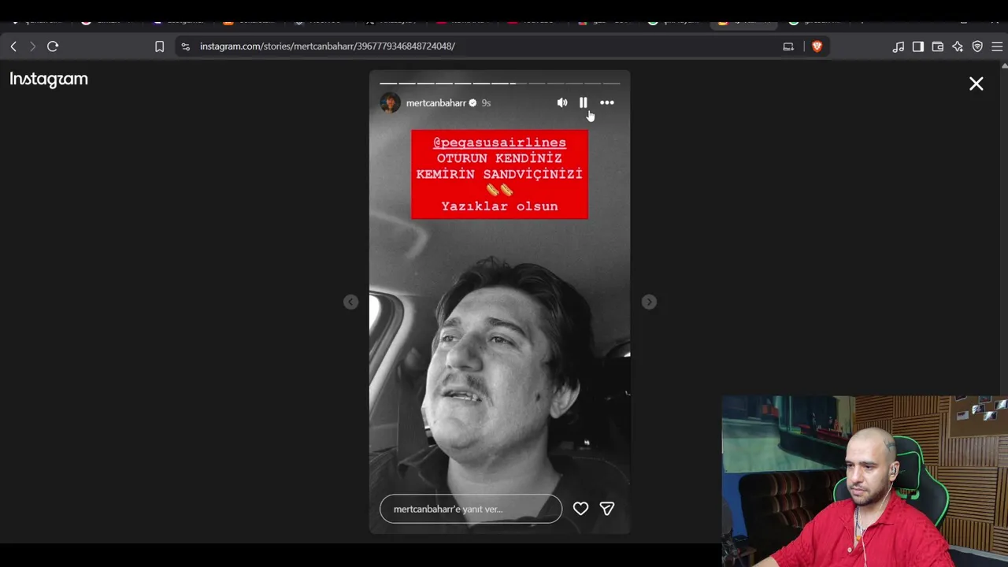Open the Brave playlist music-note icon

pos(899,46)
